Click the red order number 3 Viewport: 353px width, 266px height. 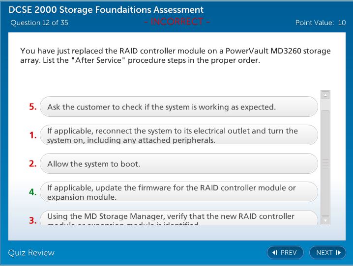coord(32,220)
